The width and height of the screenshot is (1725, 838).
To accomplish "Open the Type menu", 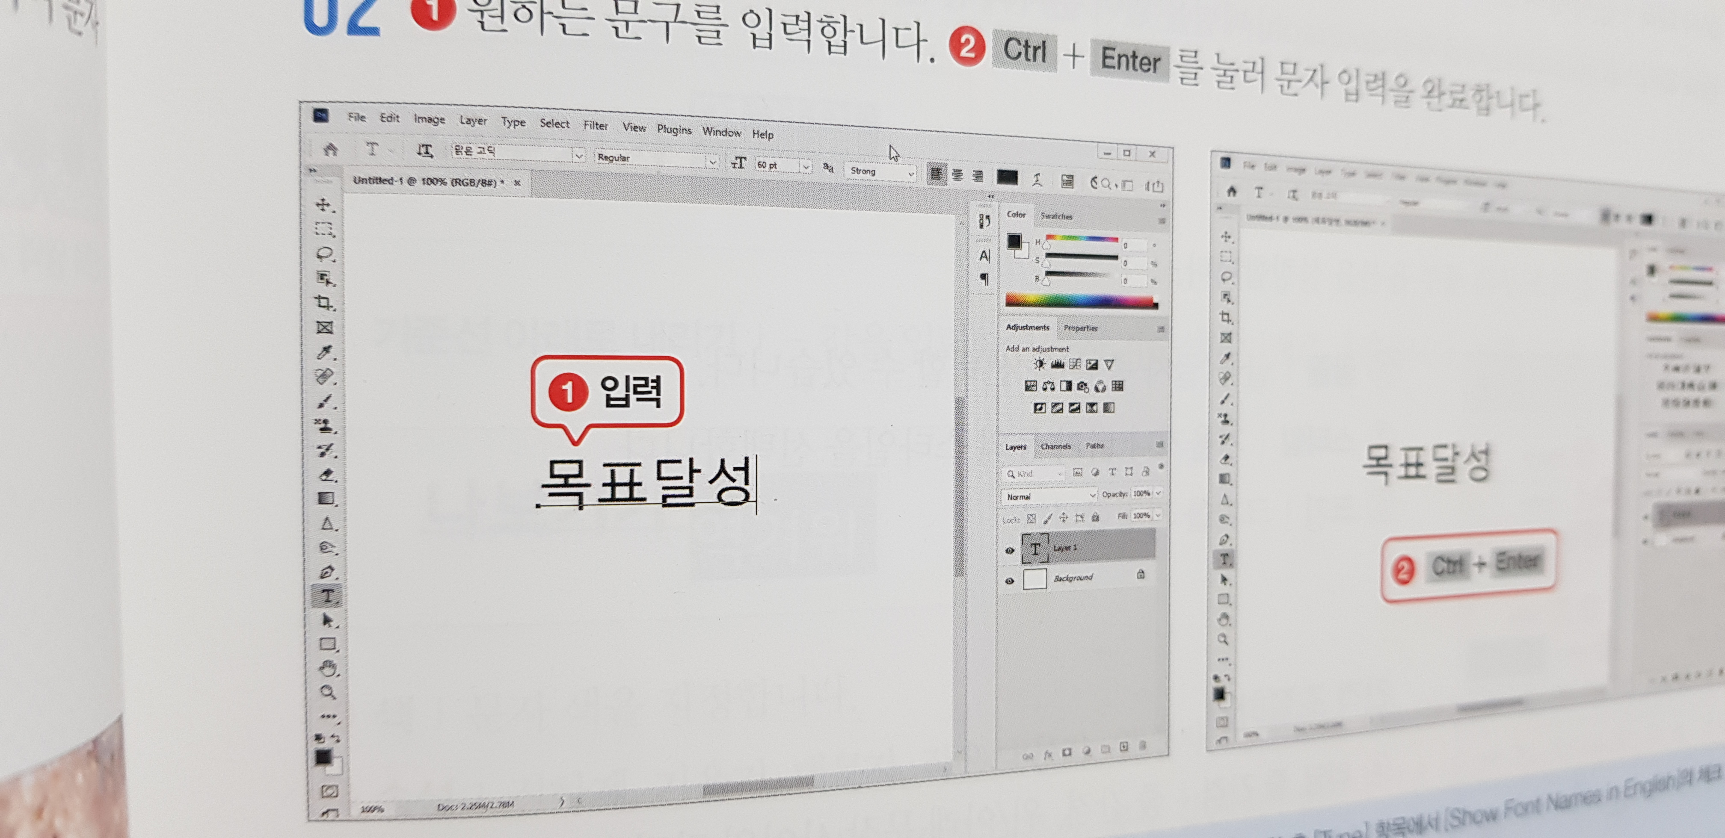I will 513,122.
